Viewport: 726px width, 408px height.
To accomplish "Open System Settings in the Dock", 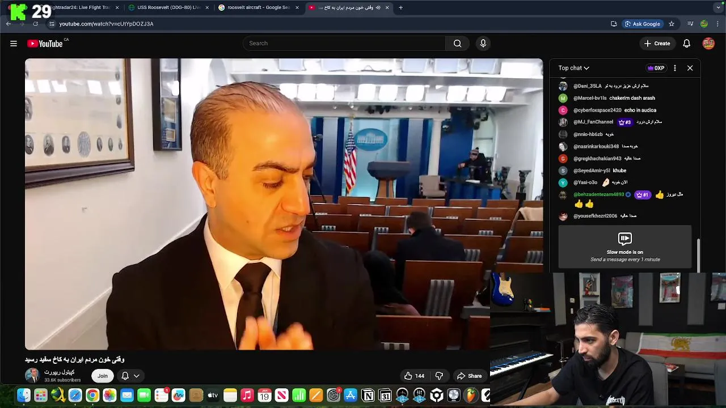I will (334, 396).
